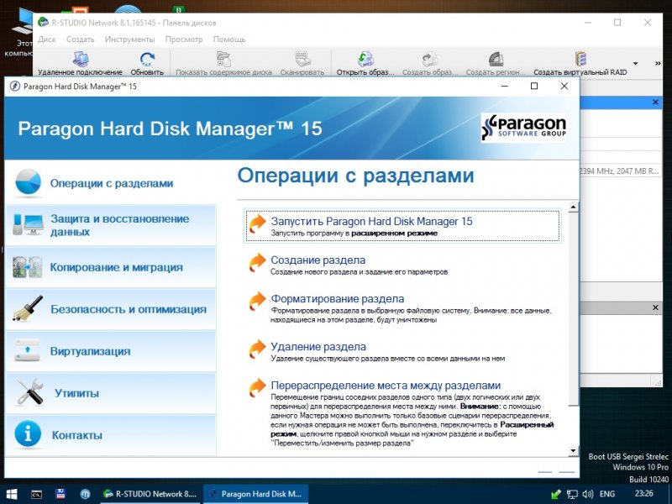Open Диск menu in R-Studio
This screenshot has height=504, width=672.
tap(47, 39)
